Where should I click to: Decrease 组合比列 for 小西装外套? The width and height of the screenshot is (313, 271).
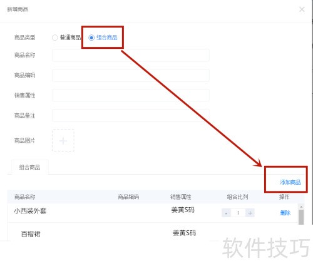pyautogui.click(x=226, y=213)
